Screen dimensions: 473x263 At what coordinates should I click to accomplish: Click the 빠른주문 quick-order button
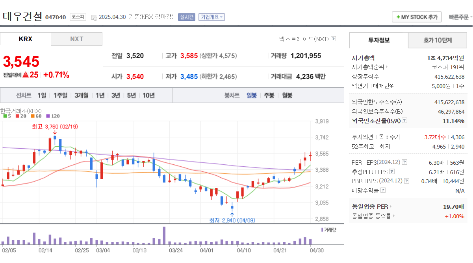(x=458, y=17)
